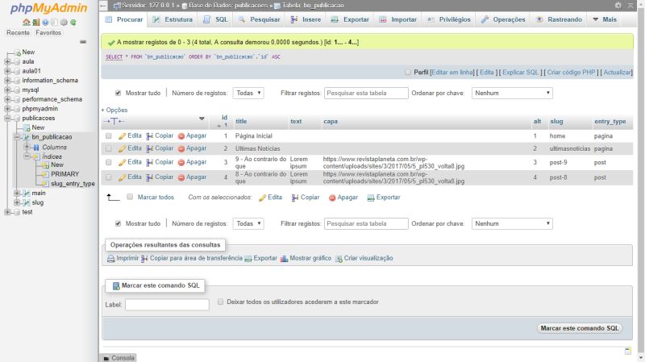Open the Exportar tab
Screen dimensions: 645x362
click(350, 19)
